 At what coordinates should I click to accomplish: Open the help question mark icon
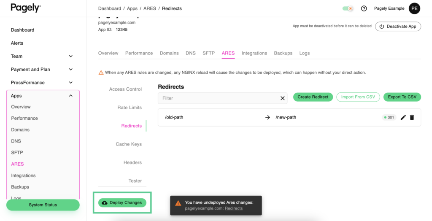coord(364,8)
